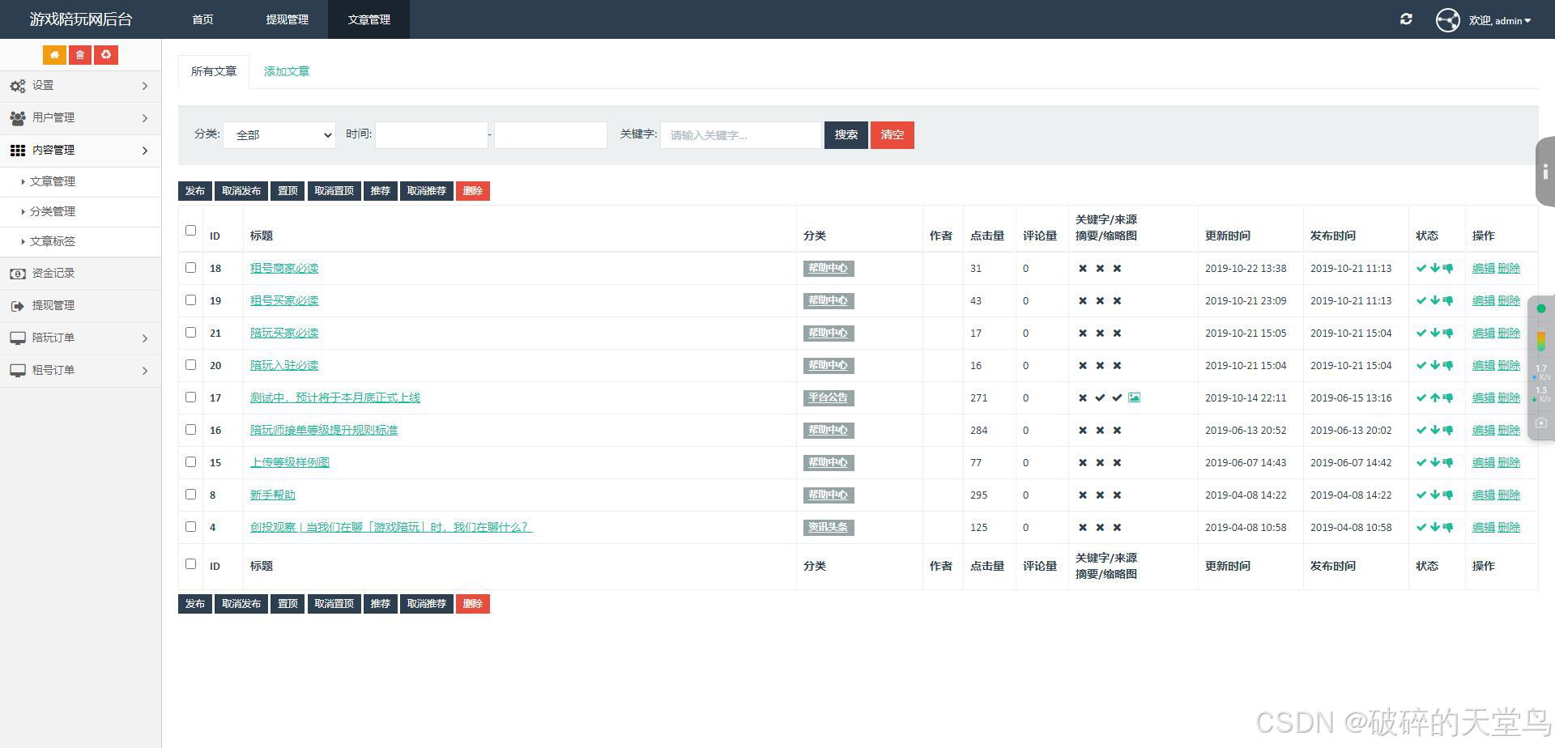The height and width of the screenshot is (748, 1555).
Task: Click green checkmark status icon for article 16
Action: 1421,430
